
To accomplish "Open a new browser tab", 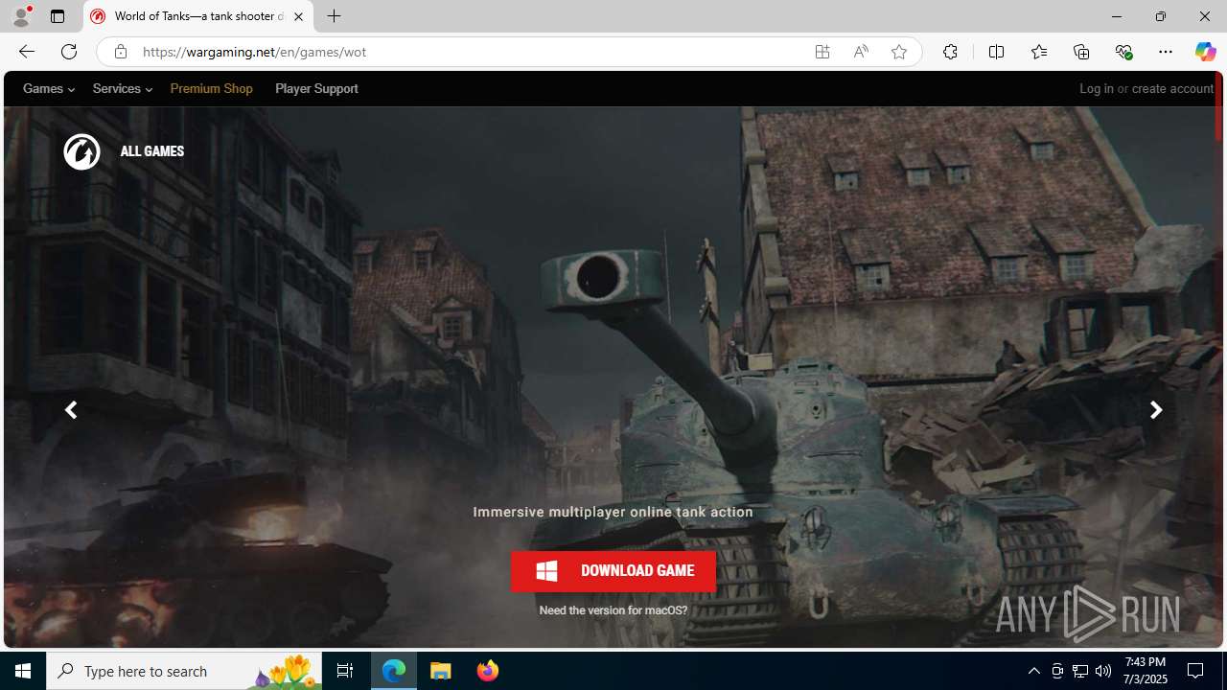I will 335,16.
